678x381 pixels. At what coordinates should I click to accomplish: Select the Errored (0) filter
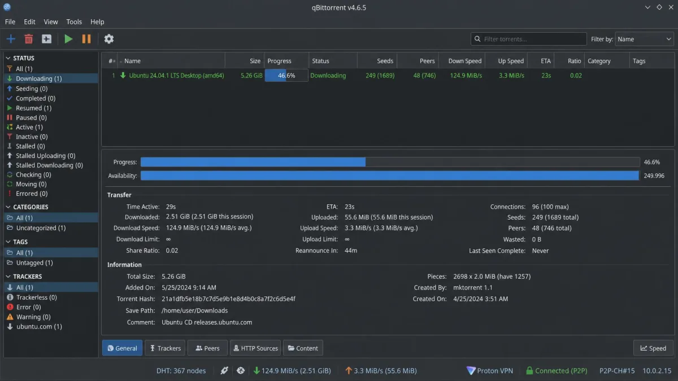(x=51, y=194)
